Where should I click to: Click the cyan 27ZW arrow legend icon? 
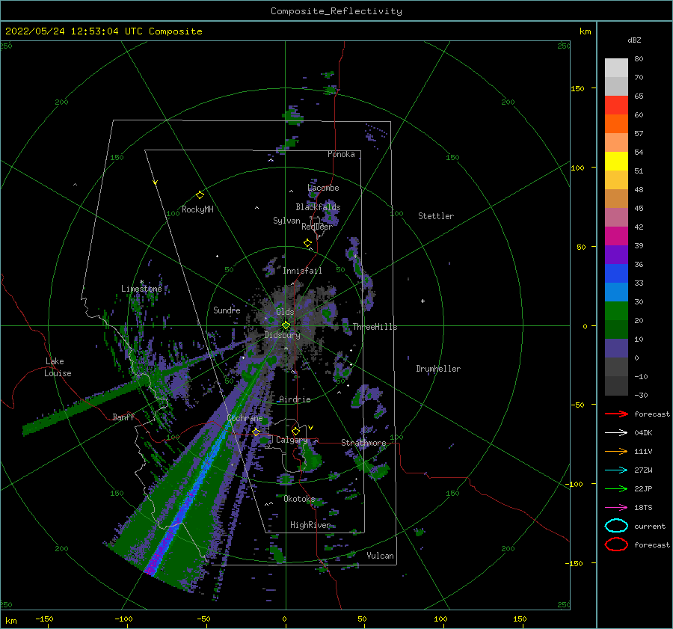(x=616, y=470)
